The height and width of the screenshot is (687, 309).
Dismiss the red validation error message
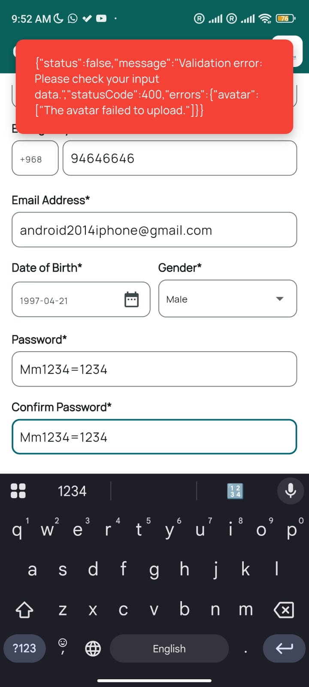(x=154, y=87)
